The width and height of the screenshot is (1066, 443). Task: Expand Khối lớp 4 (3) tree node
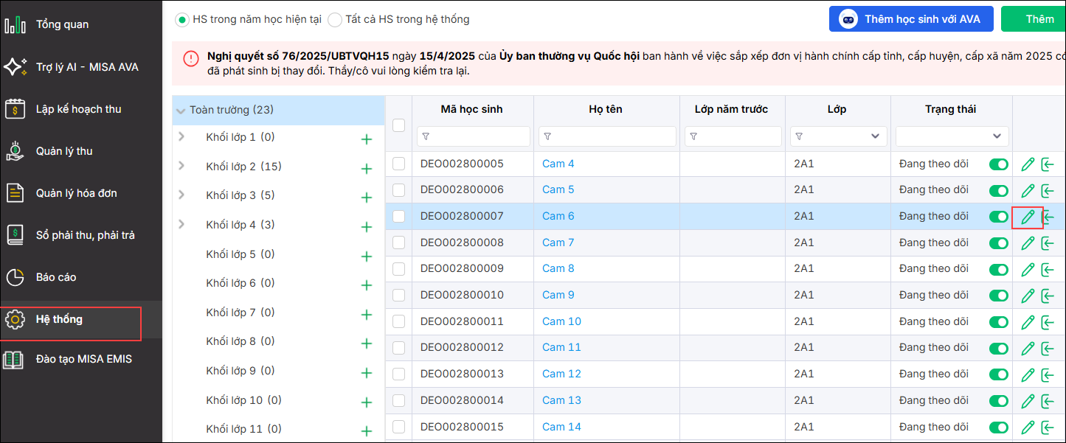point(181,224)
